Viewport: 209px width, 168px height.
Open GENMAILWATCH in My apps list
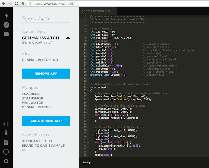click(36, 107)
